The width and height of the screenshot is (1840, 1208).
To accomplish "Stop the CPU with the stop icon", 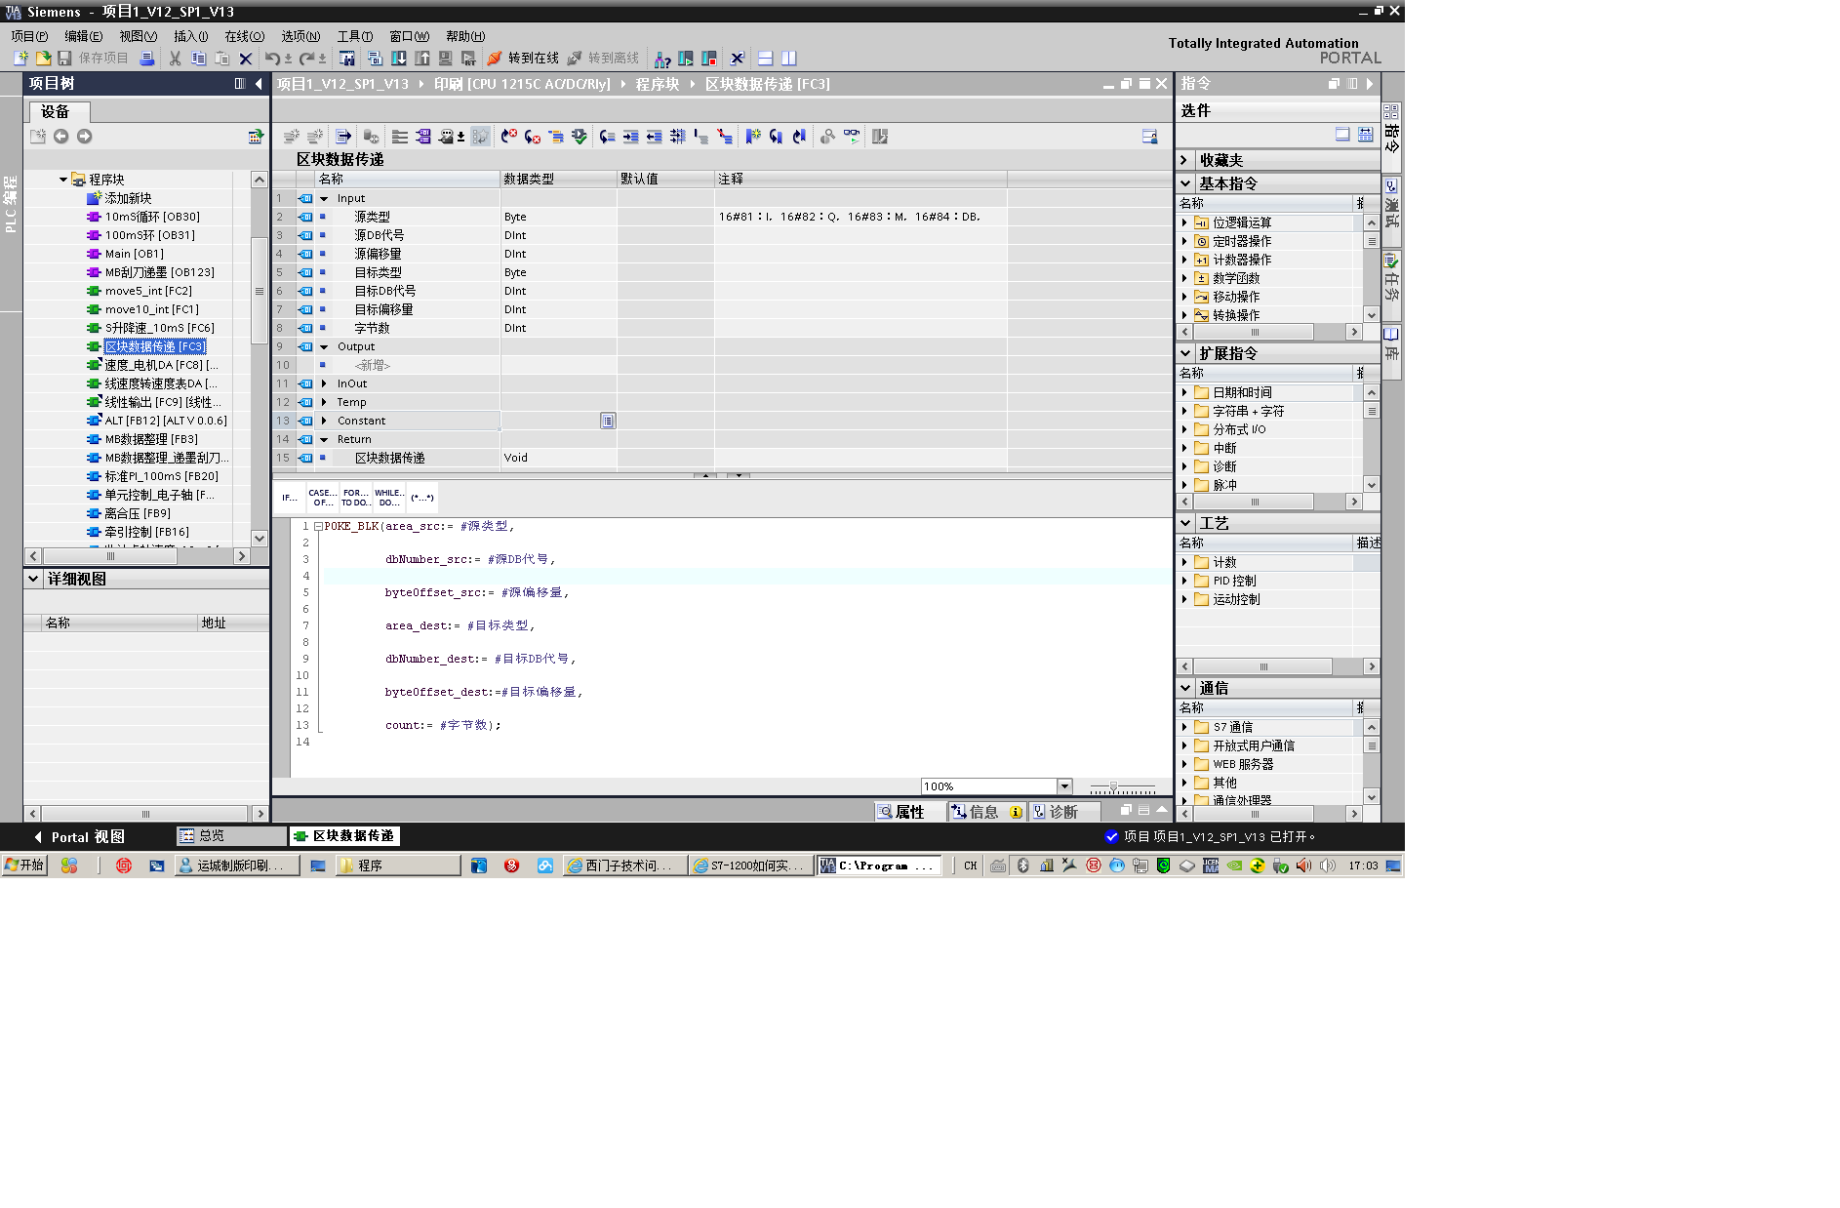I will tap(709, 59).
